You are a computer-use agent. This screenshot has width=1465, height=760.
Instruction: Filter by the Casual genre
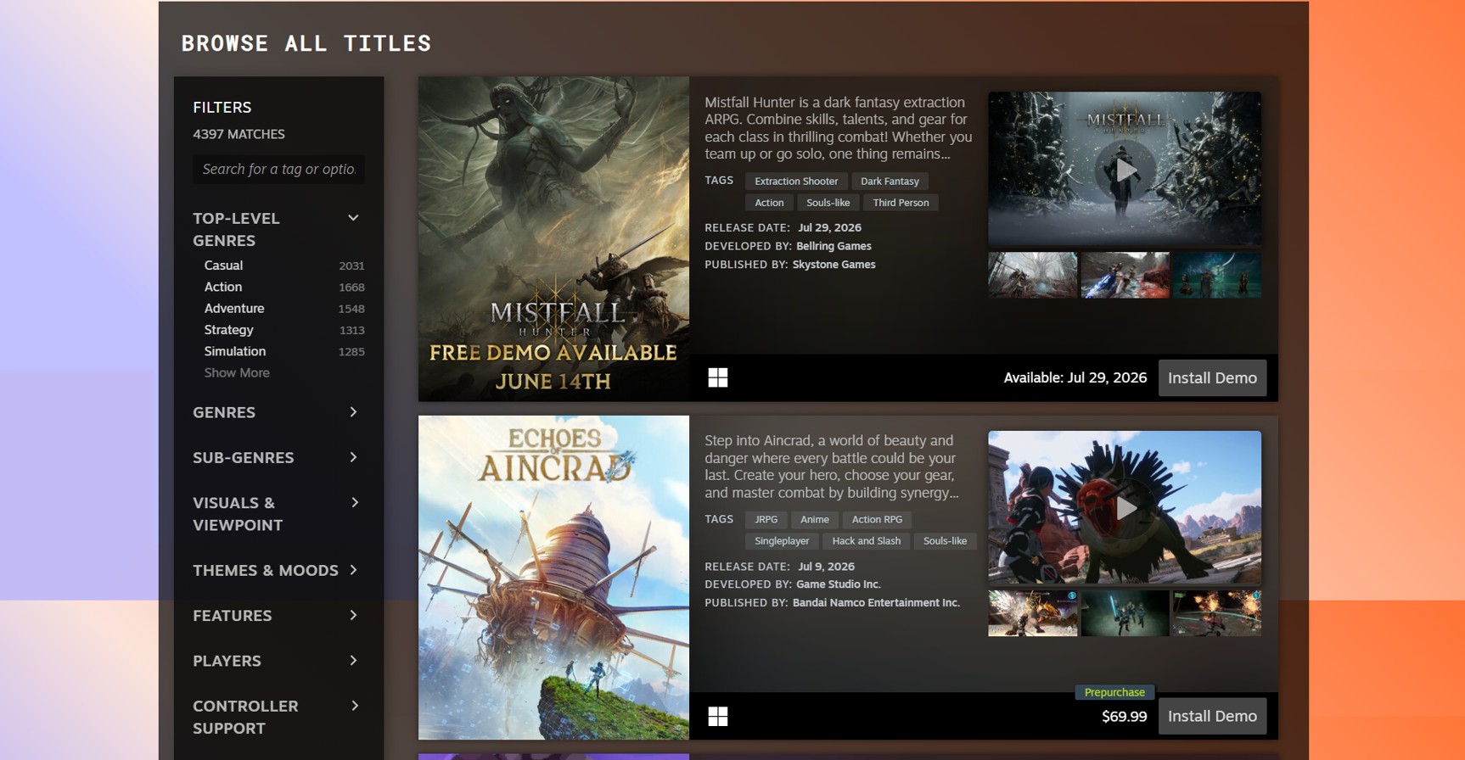coord(223,265)
